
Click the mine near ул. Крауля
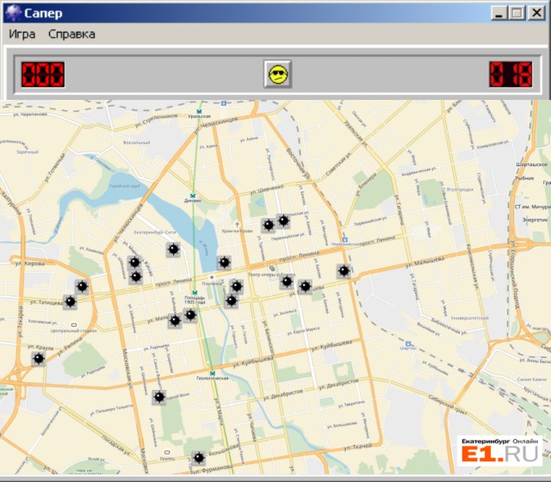click(38, 358)
